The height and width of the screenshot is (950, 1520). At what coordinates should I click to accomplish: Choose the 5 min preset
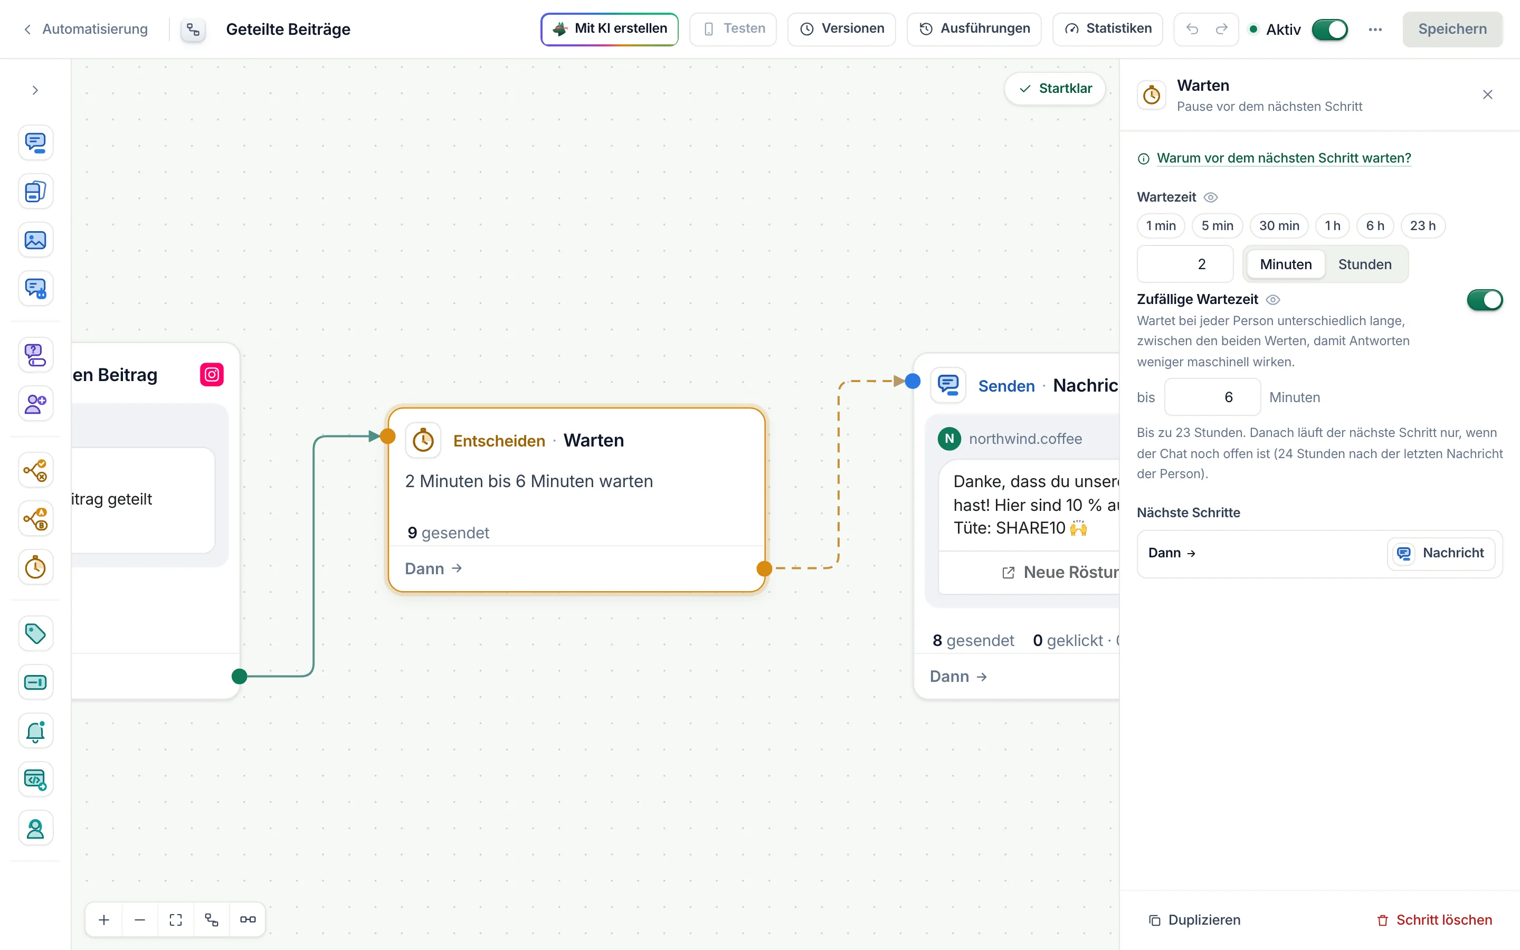pos(1217,225)
